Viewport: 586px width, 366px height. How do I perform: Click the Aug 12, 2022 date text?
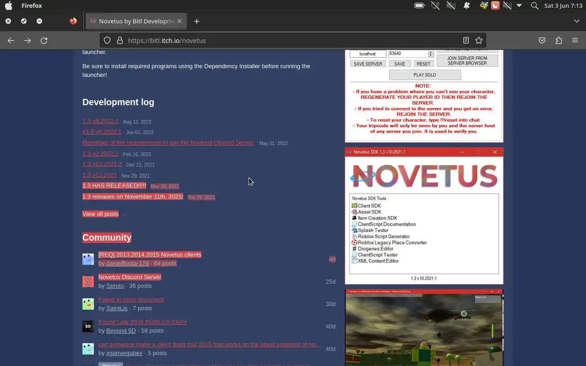(137, 122)
